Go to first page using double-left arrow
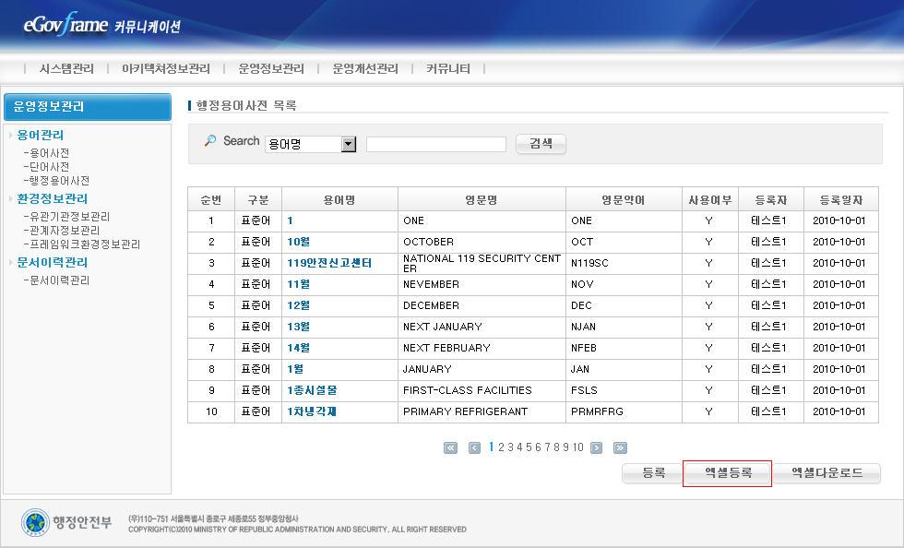The image size is (904, 548). pyautogui.click(x=450, y=448)
